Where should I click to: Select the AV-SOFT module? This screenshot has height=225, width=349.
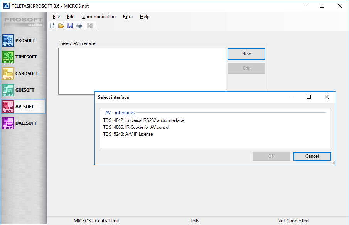23,107
